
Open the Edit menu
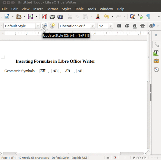click(x=14, y=9)
